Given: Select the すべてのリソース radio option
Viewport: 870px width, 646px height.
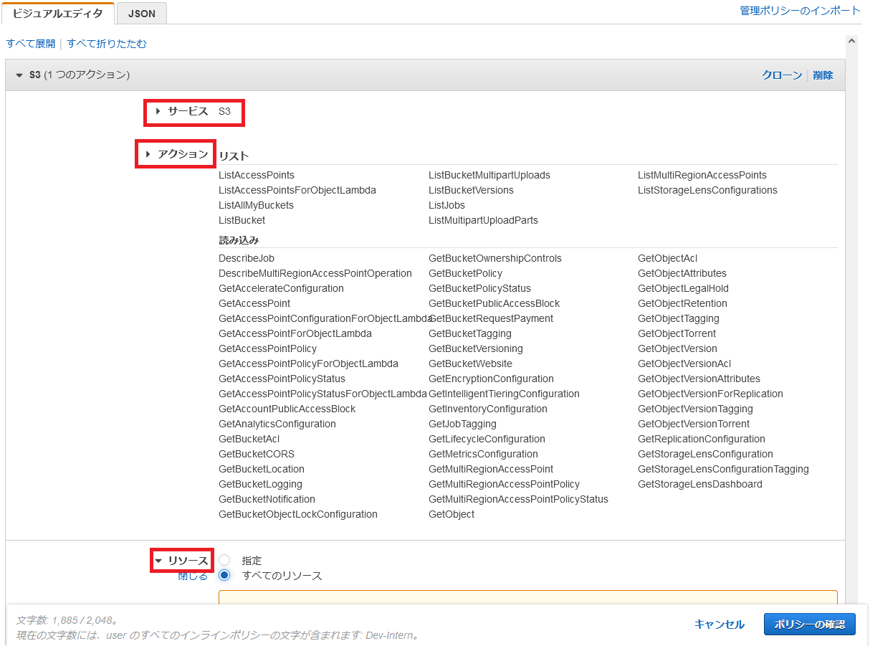Looking at the screenshot, I should 225,576.
